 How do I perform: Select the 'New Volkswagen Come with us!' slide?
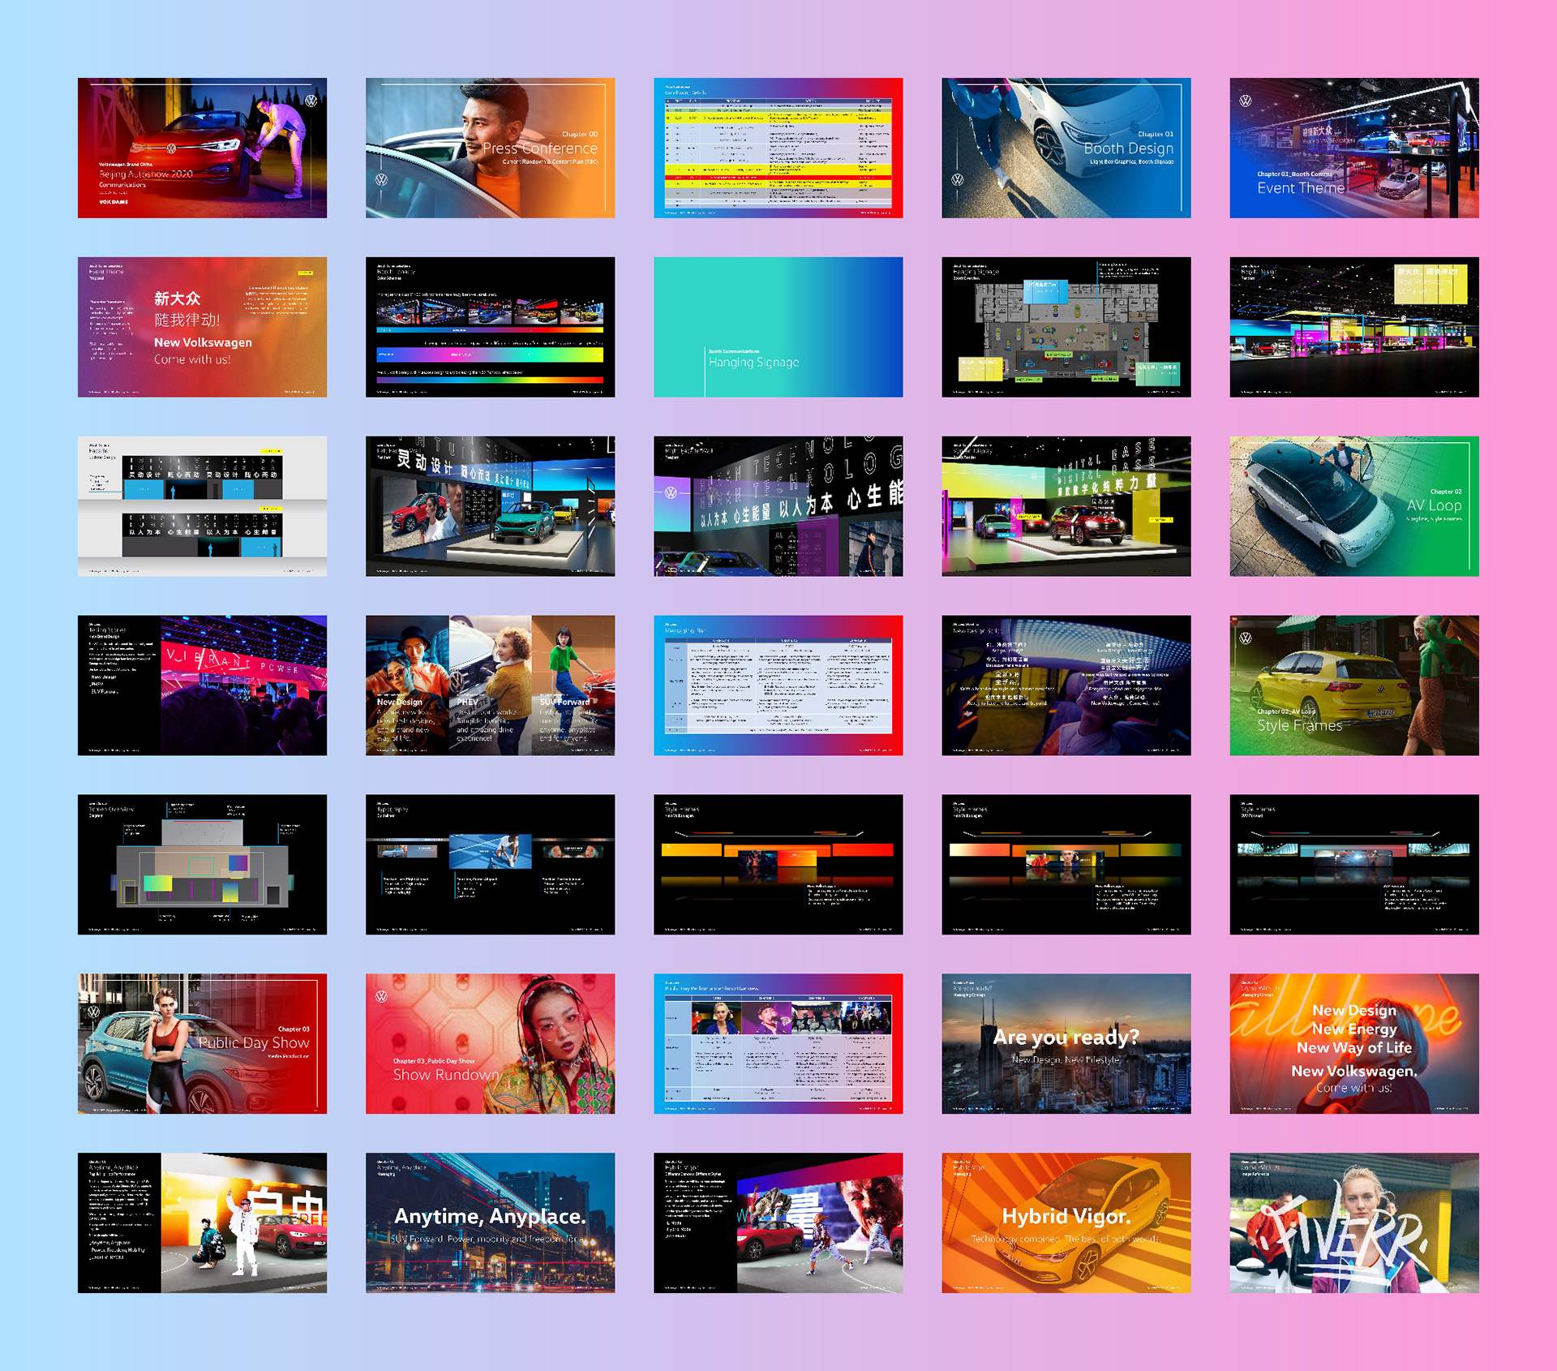202,327
